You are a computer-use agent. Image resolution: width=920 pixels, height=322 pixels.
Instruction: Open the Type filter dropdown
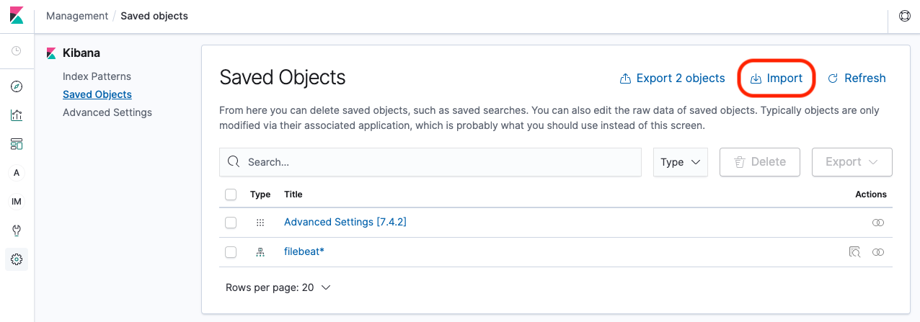point(680,162)
